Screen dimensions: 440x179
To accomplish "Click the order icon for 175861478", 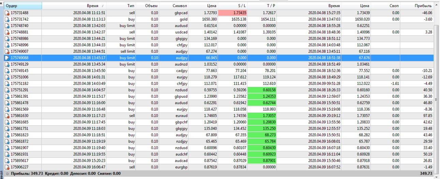I will pos(7,103).
